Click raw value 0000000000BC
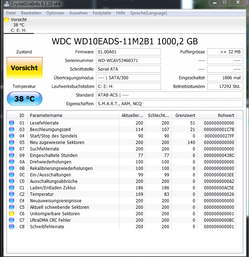Image resolution: width=249 pixels, height=257 pixels. point(219,220)
